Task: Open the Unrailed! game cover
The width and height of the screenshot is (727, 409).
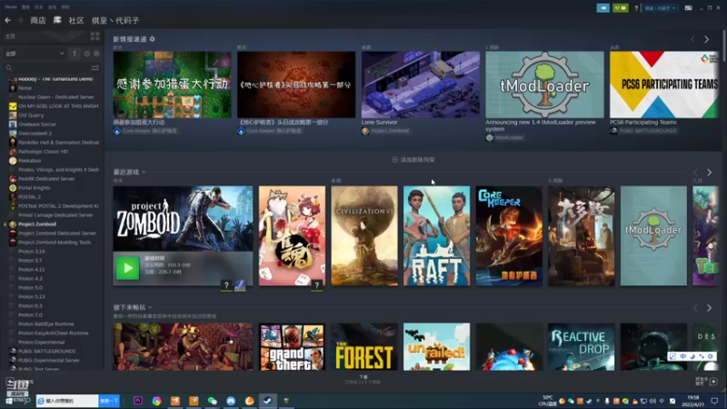Action: click(437, 347)
